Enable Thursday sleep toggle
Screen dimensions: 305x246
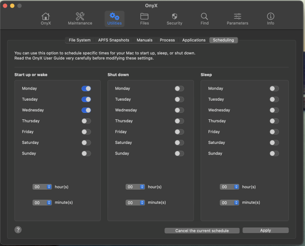pyautogui.click(x=274, y=121)
